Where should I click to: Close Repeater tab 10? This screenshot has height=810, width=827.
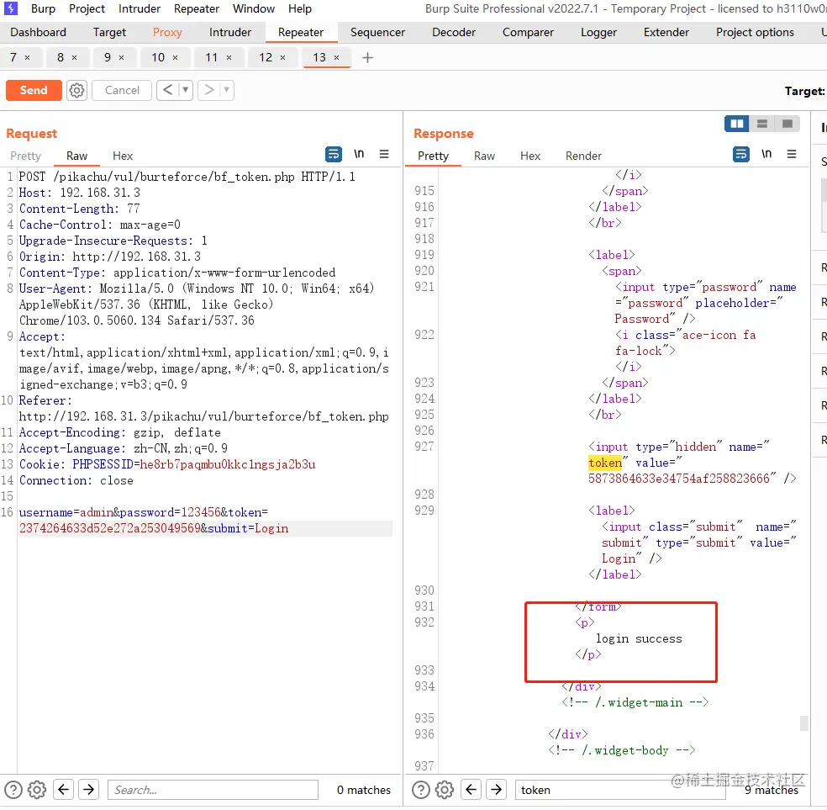click(175, 57)
